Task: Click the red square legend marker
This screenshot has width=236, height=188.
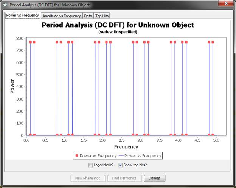Action: (x=77, y=155)
